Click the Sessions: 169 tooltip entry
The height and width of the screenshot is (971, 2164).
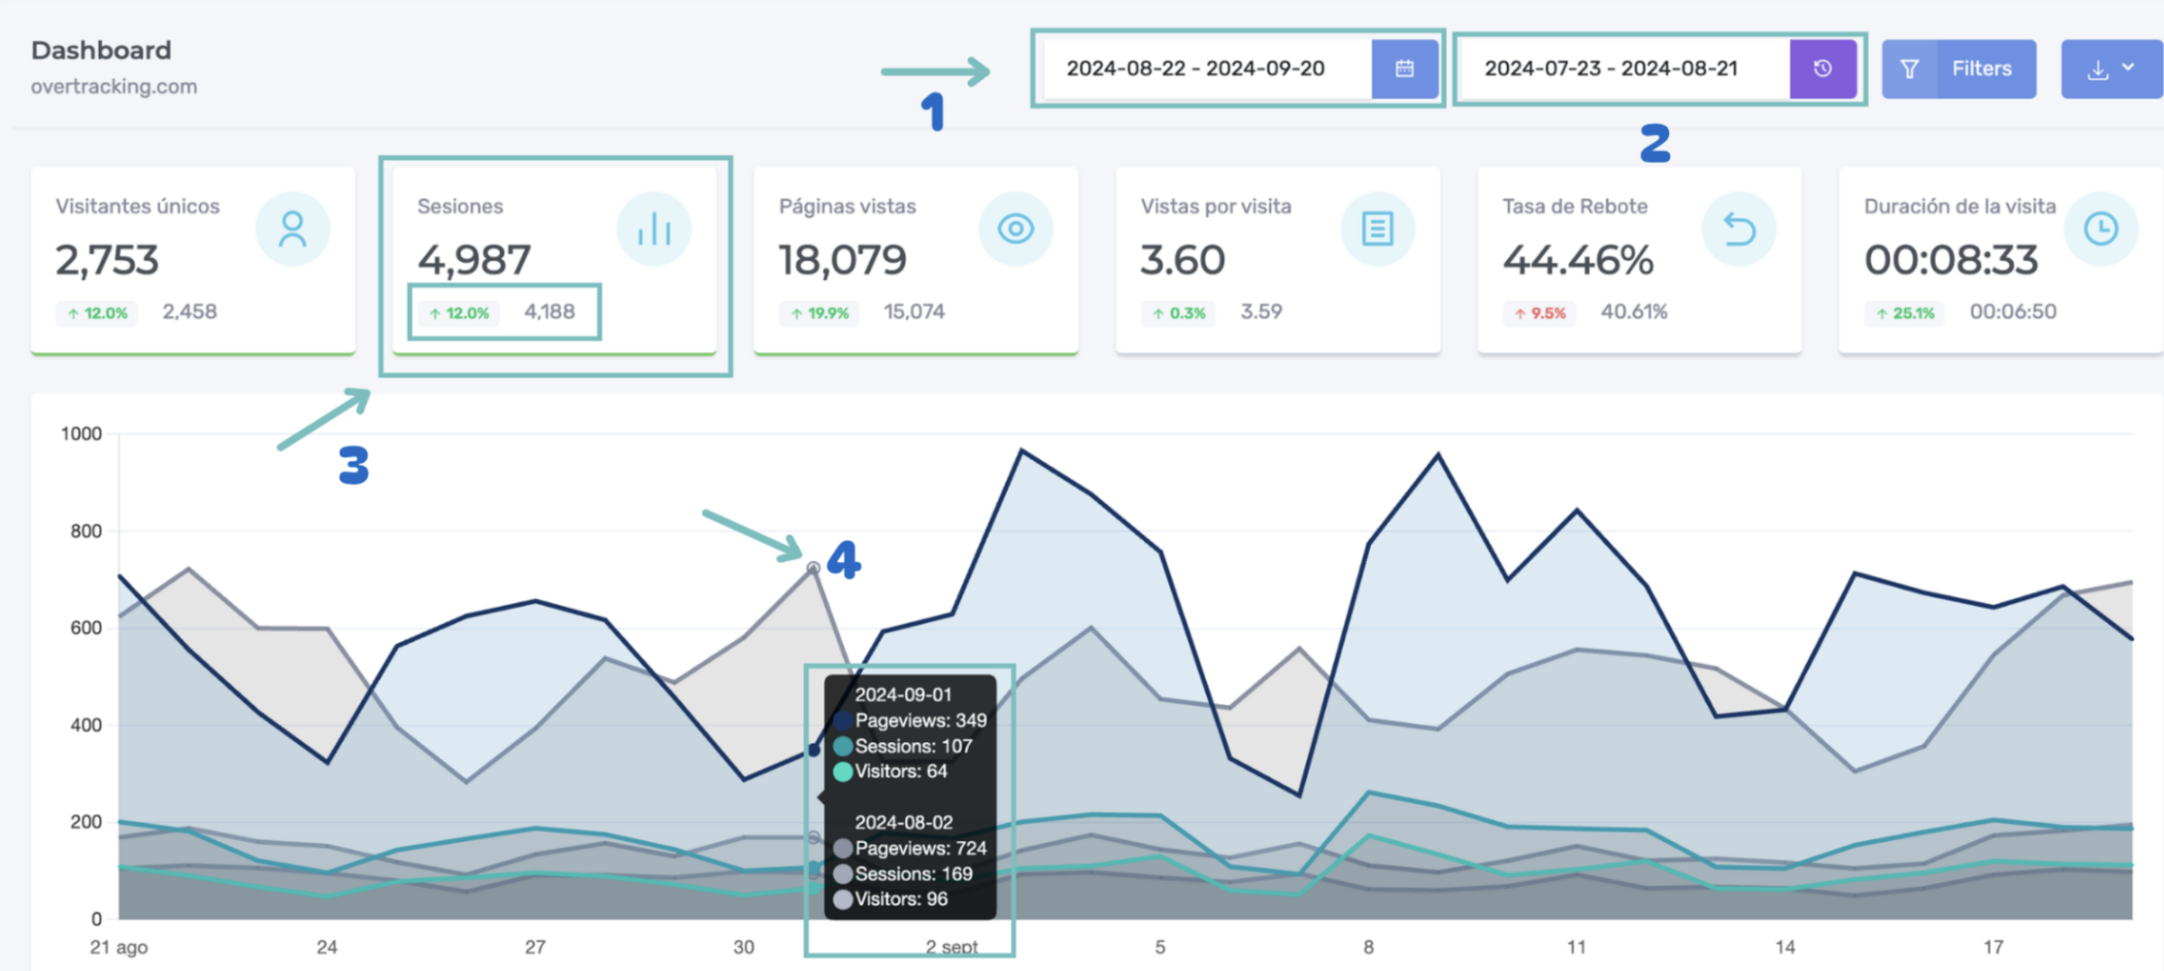(903, 874)
